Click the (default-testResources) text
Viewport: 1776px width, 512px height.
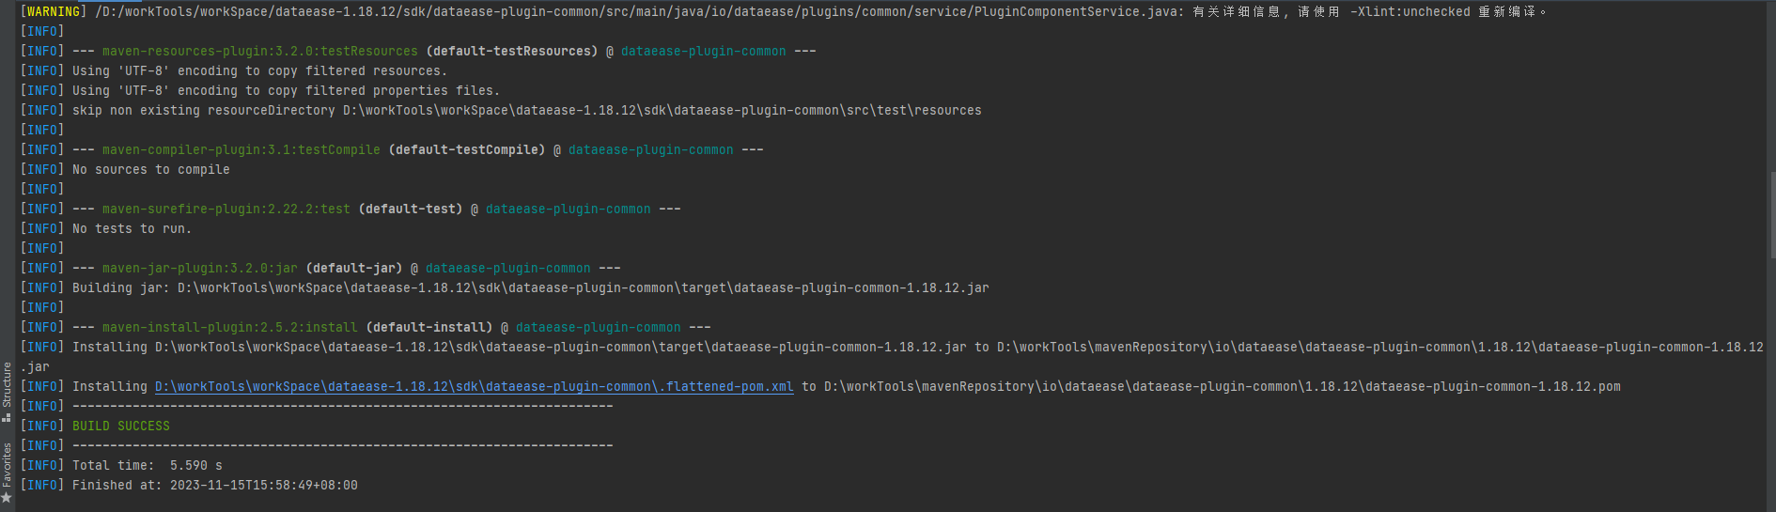512,51
